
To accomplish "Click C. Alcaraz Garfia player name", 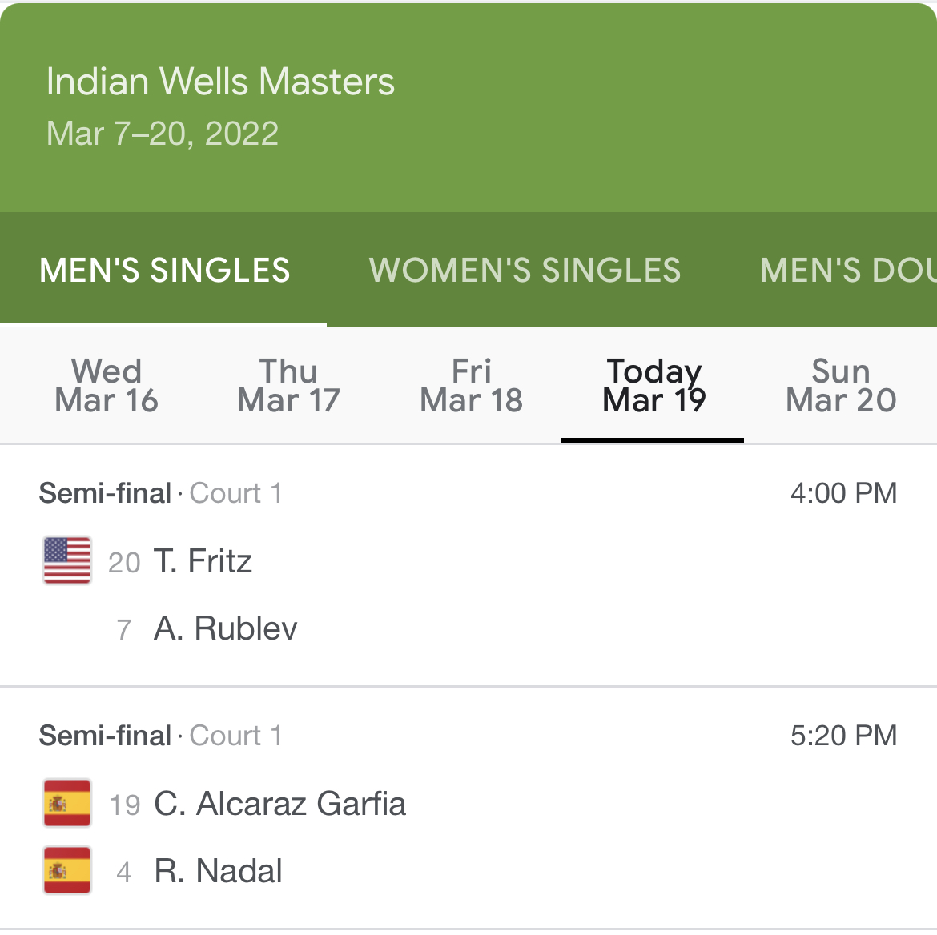I will click(x=279, y=804).
